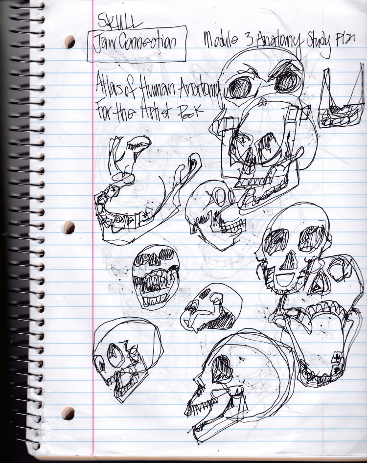This screenshot has width=367, height=463.
Task: Click the top punch hole in the paper
Action: (x=69, y=39)
